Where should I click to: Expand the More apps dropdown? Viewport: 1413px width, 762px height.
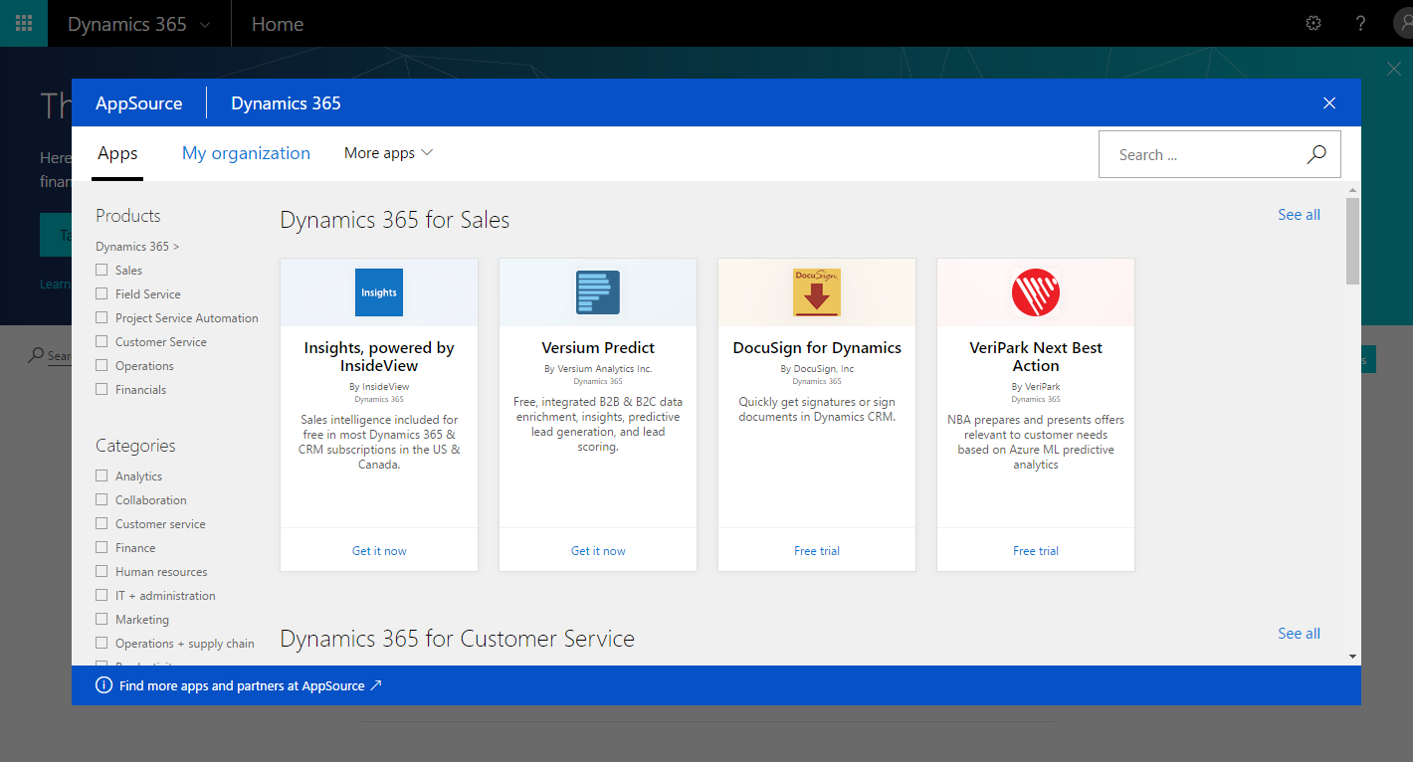tap(388, 153)
